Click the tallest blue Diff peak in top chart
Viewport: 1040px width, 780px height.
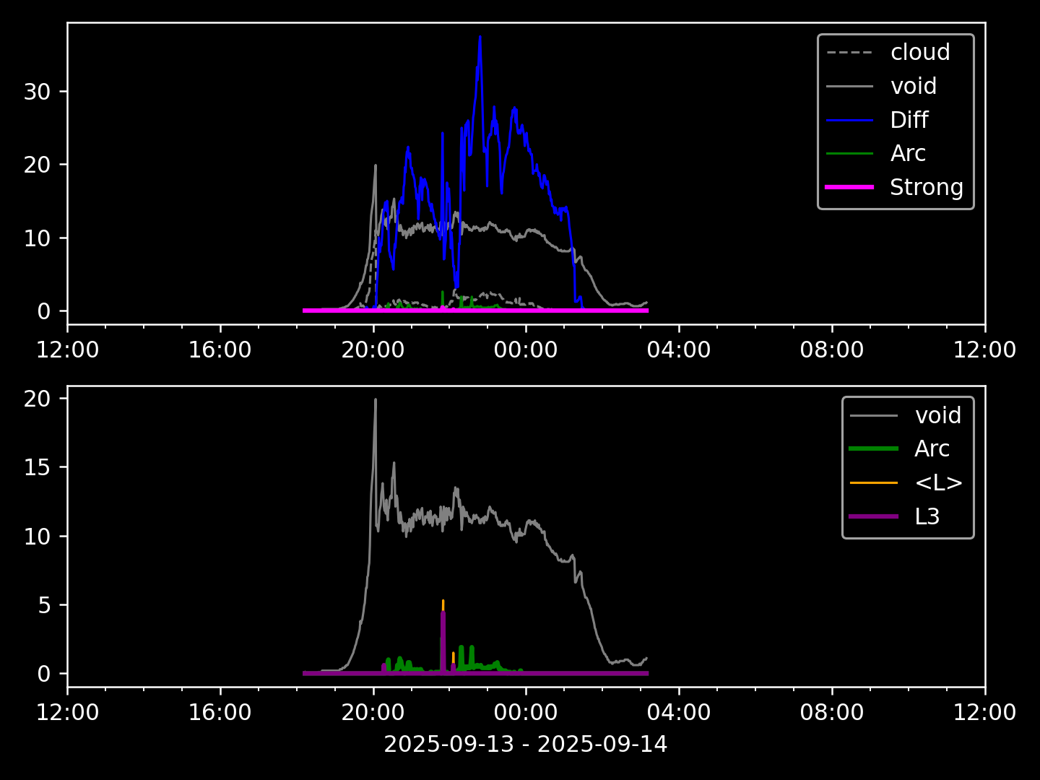pos(480,38)
